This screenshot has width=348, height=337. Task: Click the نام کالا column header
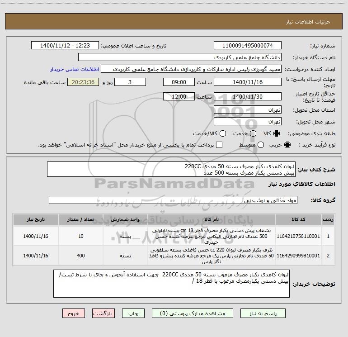pyautogui.click(x=212, y=219)
